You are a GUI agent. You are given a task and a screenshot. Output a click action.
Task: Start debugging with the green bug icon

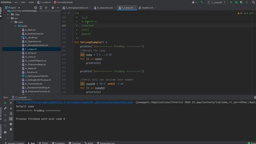(x=236, y=2)
